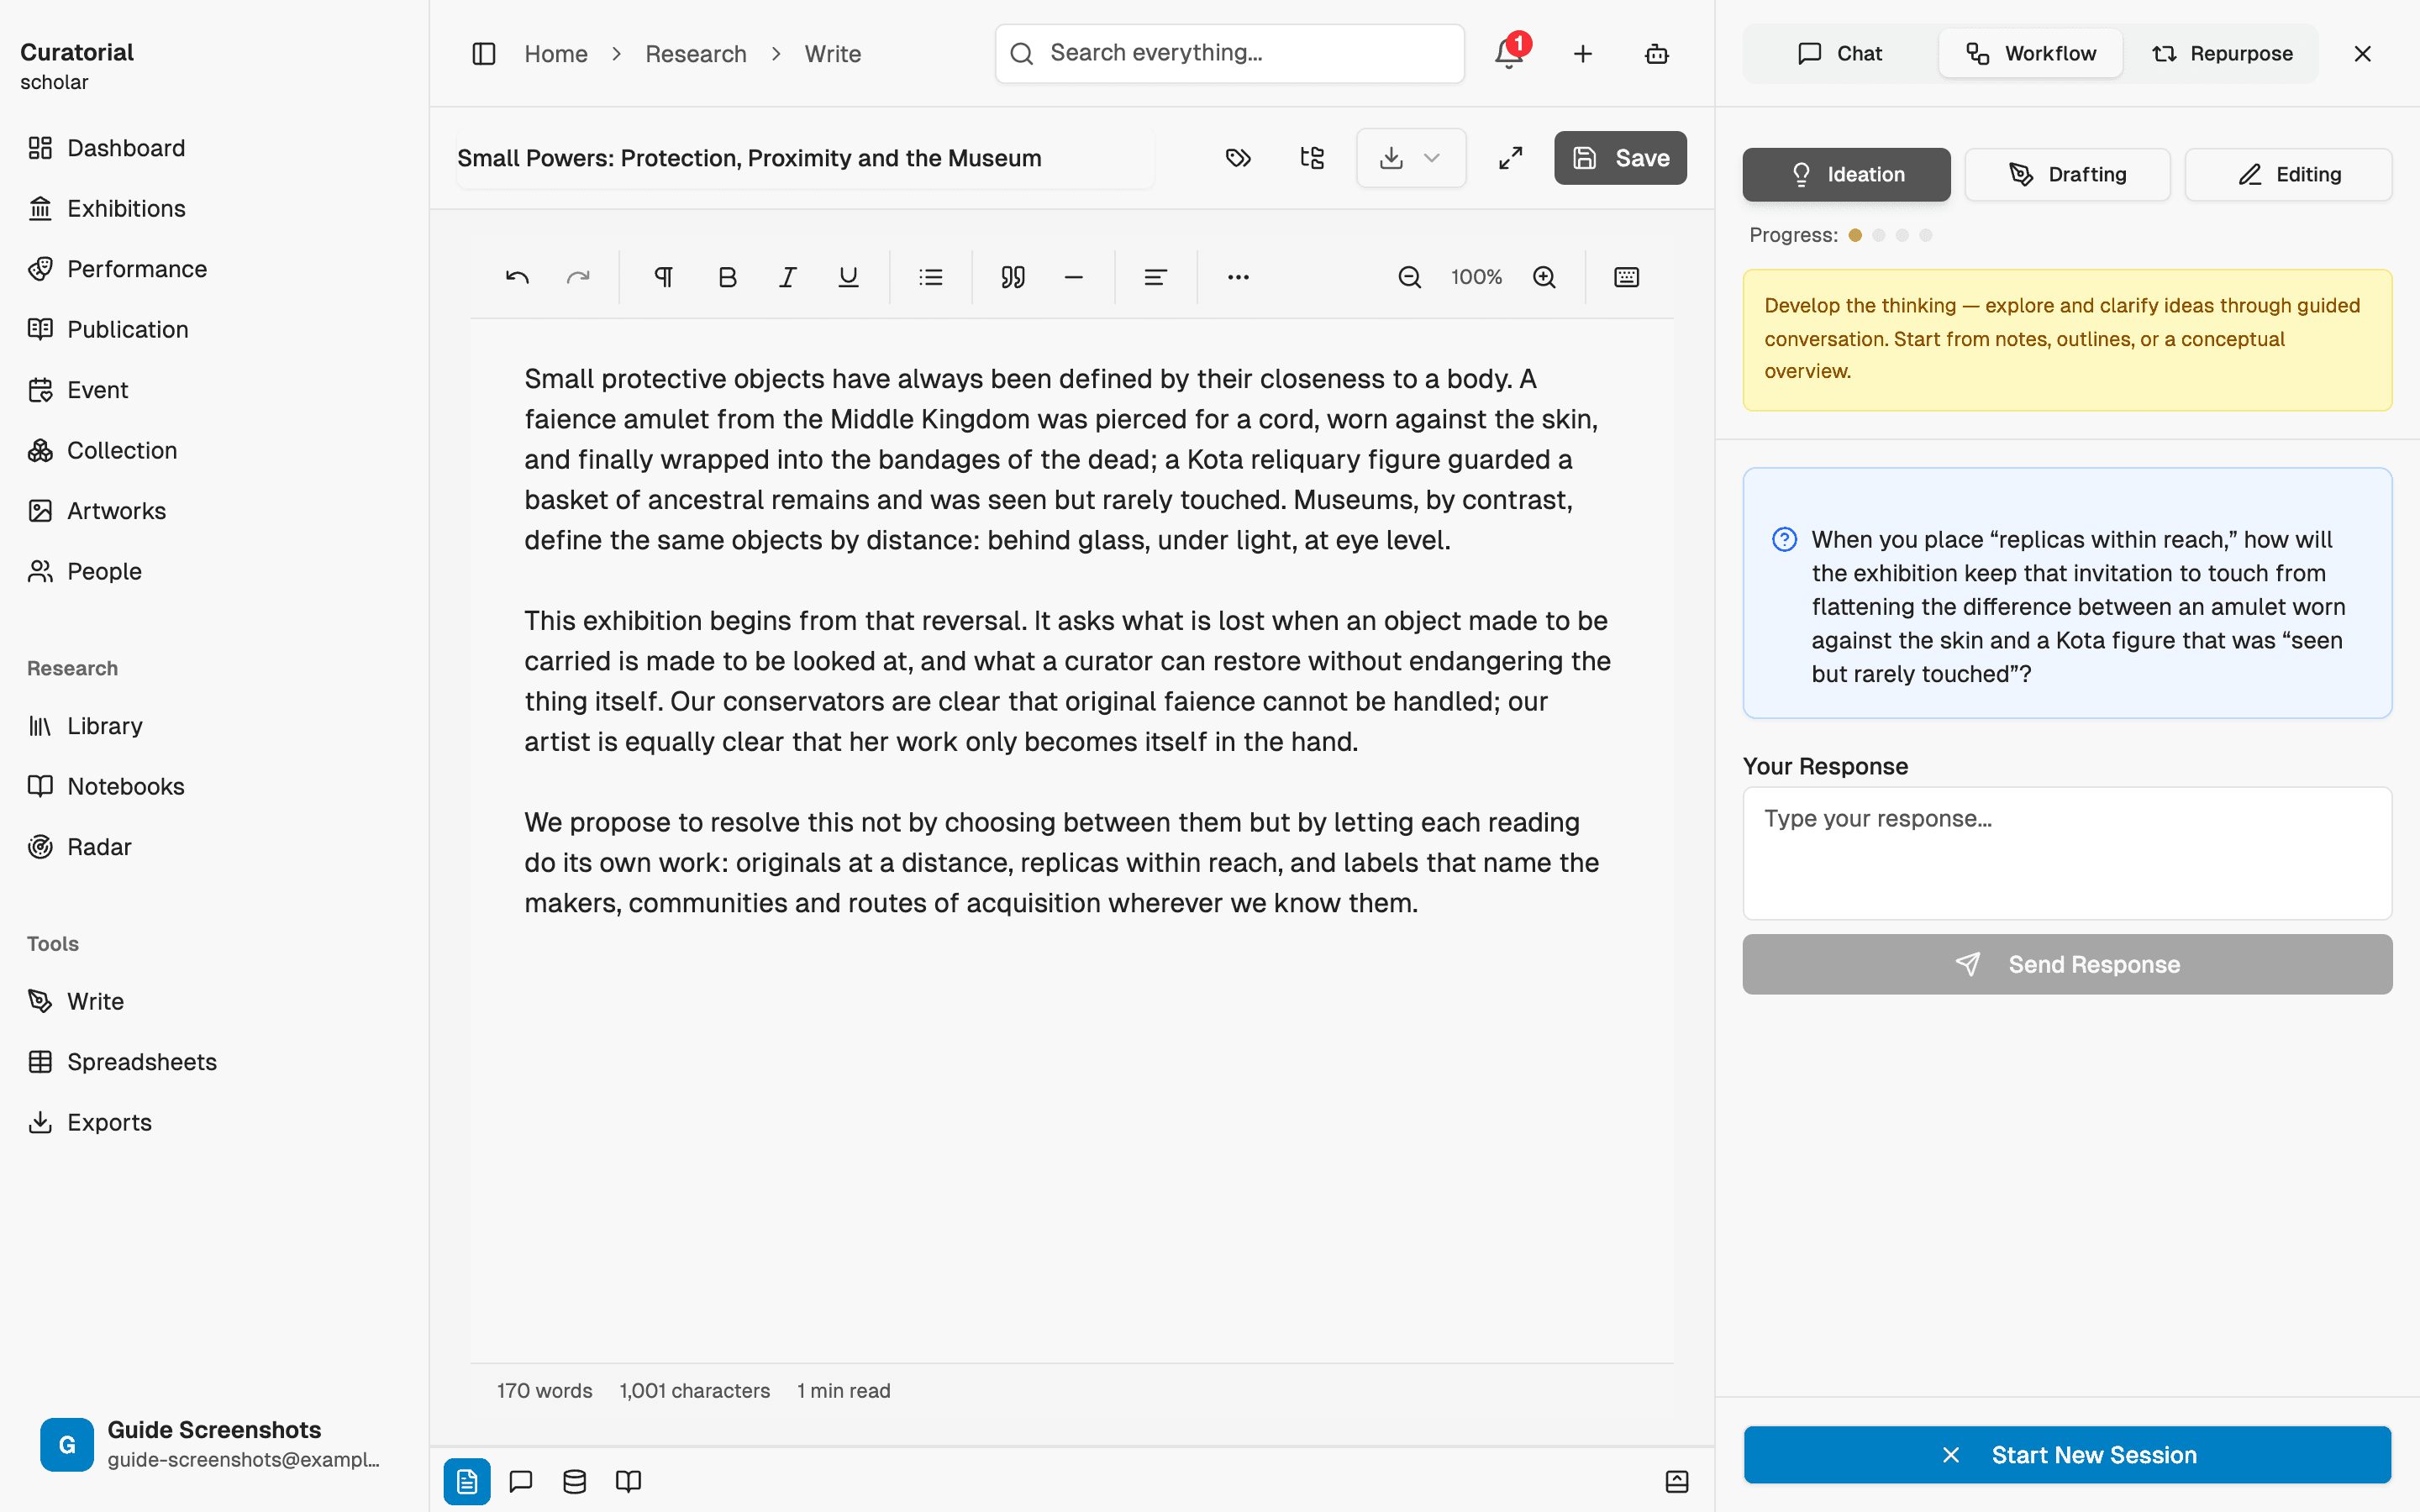The image size is (2420, 1512).
Task: Open the paragraph style tool
Action: click(663, 277)
